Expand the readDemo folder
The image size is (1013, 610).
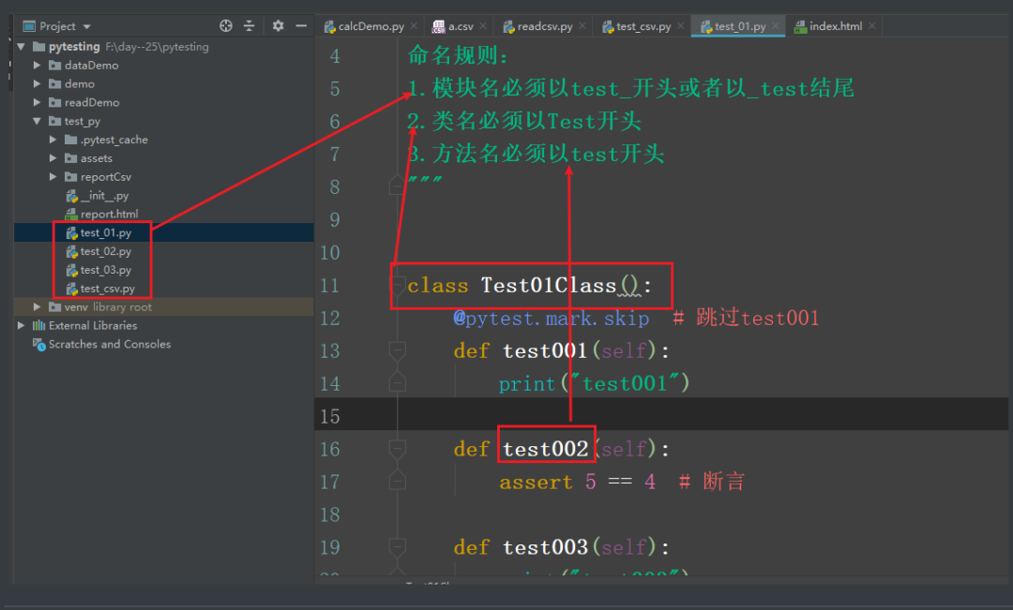(37, 102)
